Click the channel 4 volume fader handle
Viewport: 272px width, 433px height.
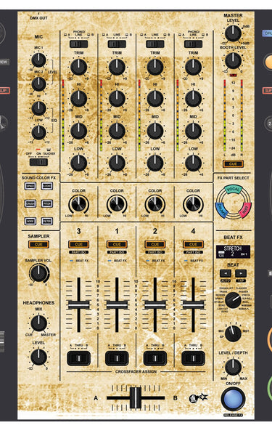[193, 304]
